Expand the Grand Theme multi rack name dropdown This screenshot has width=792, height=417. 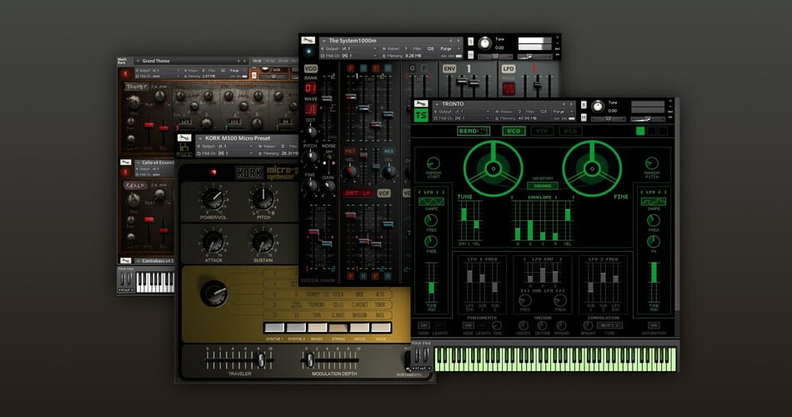pyautogui.click(x=138, y=61)
